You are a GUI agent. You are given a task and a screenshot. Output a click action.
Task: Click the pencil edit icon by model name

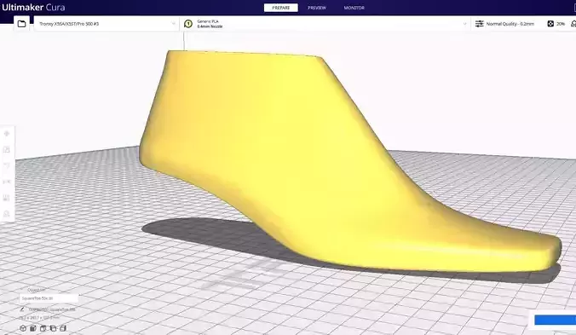(22, 309)
